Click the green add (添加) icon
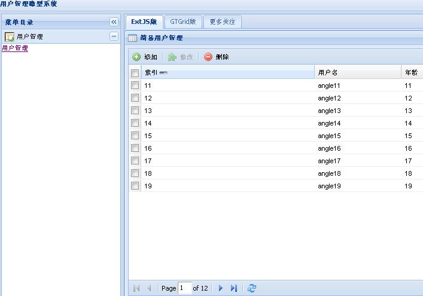The height and width of the screenshot is (296, 423). pyautogui.click(x=136, y=57)
